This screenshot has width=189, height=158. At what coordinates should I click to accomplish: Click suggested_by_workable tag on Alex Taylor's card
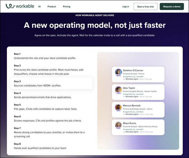133,94
